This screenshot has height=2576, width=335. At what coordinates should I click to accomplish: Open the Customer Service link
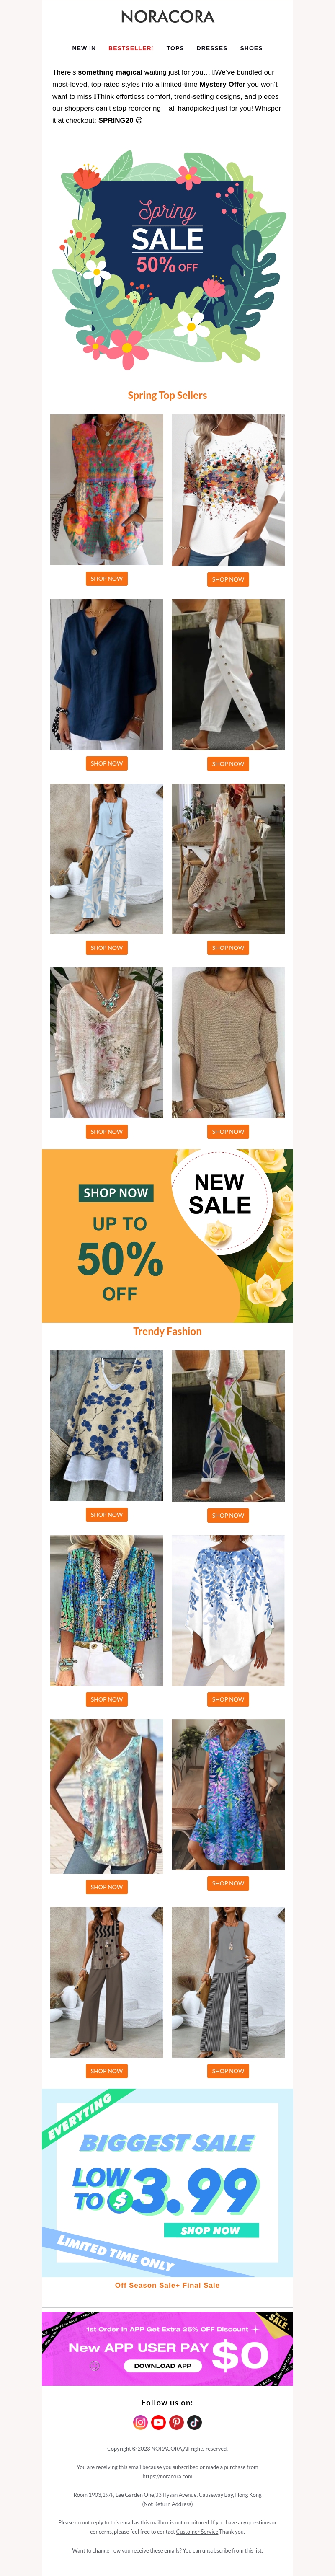(x=197, y=2531)
